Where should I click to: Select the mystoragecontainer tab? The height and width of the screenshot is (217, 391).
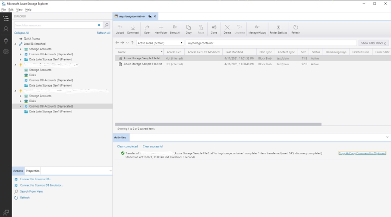(132, 16)
